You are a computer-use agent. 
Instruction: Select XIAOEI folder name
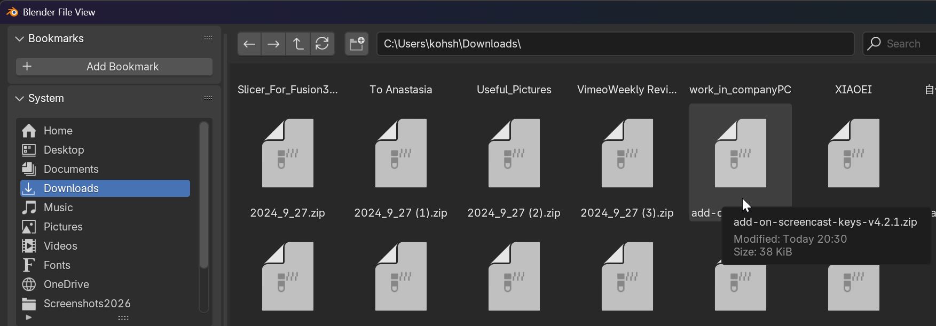(853, 90)
